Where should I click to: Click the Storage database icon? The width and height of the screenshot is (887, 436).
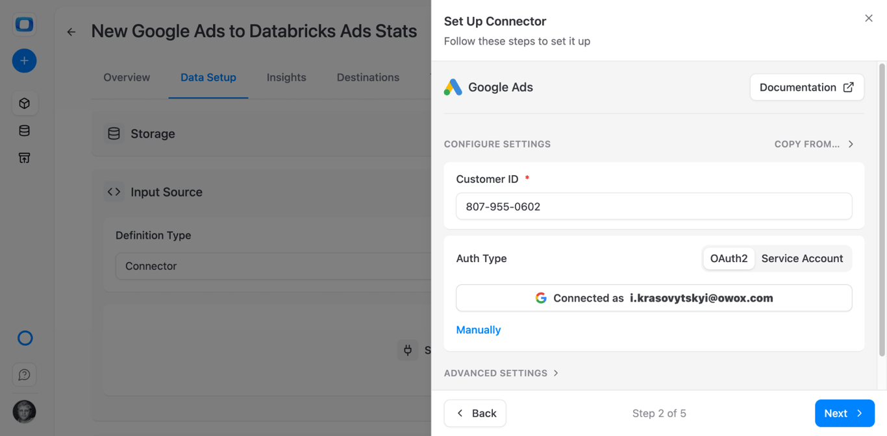(114, 134)
